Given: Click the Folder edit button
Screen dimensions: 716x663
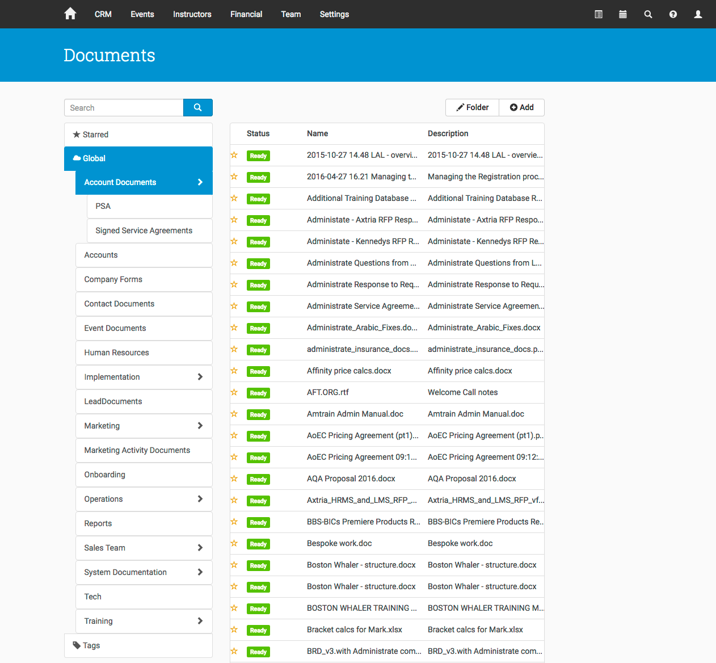Looking at the screenshot, I should click(472, 107).
